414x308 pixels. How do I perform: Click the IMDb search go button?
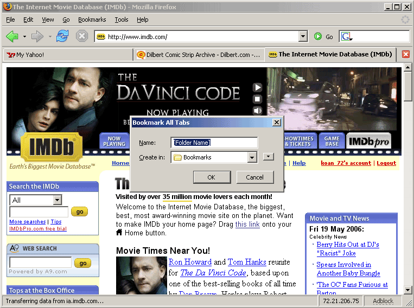click(79, 211)
